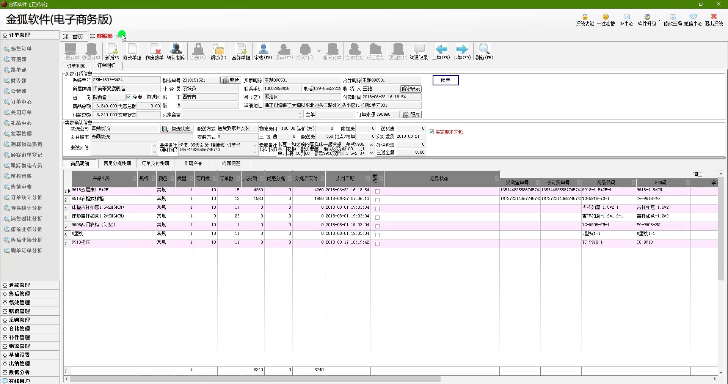The width and height of the screenshot is (728, 384).
Task: Click the 解密显示 button
Action: (x=411, y=89)
